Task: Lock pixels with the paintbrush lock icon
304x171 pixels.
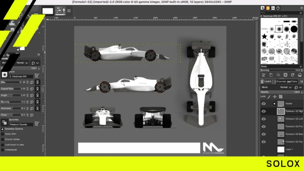Action: pos(269,96)
